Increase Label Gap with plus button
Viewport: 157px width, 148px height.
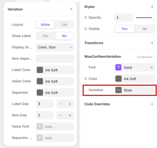(70, 104)
